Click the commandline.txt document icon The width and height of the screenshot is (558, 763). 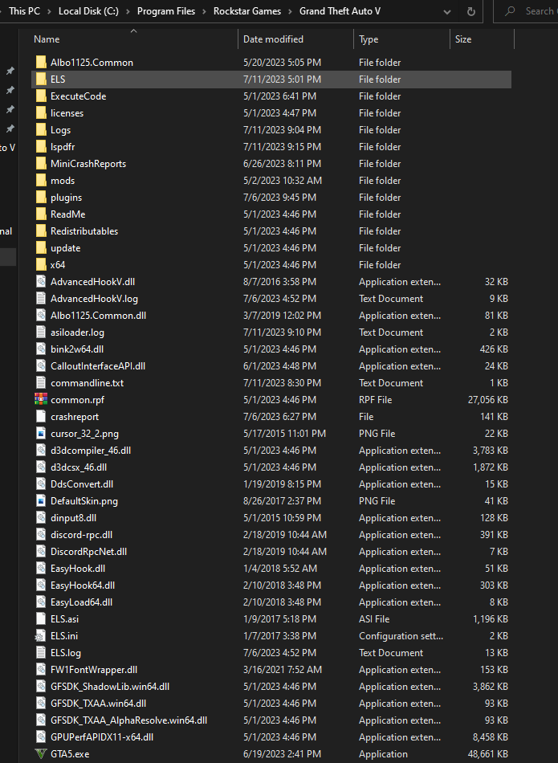(x=42, y=383)
